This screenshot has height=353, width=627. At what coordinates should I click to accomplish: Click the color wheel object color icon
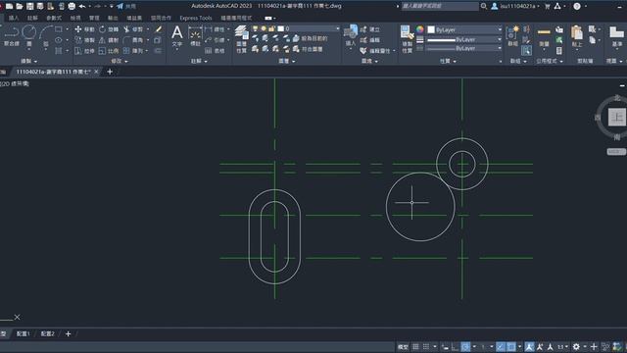(x=420, y=29)
